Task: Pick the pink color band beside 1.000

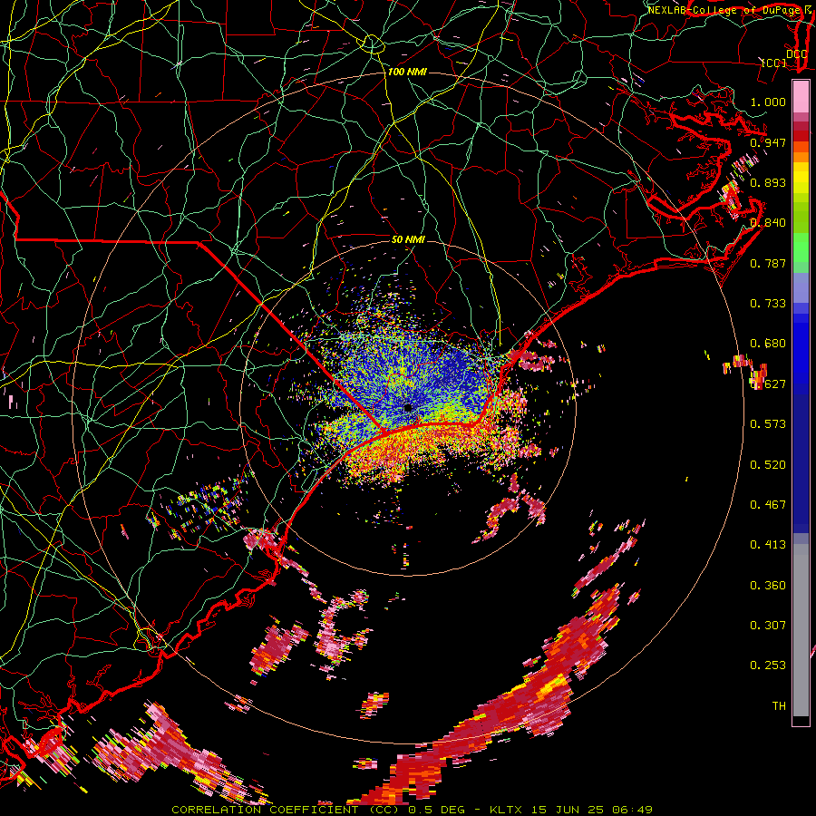Action: pos(801,97)
